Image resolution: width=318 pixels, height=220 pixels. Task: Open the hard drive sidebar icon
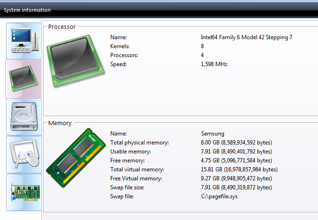point(24,117)
